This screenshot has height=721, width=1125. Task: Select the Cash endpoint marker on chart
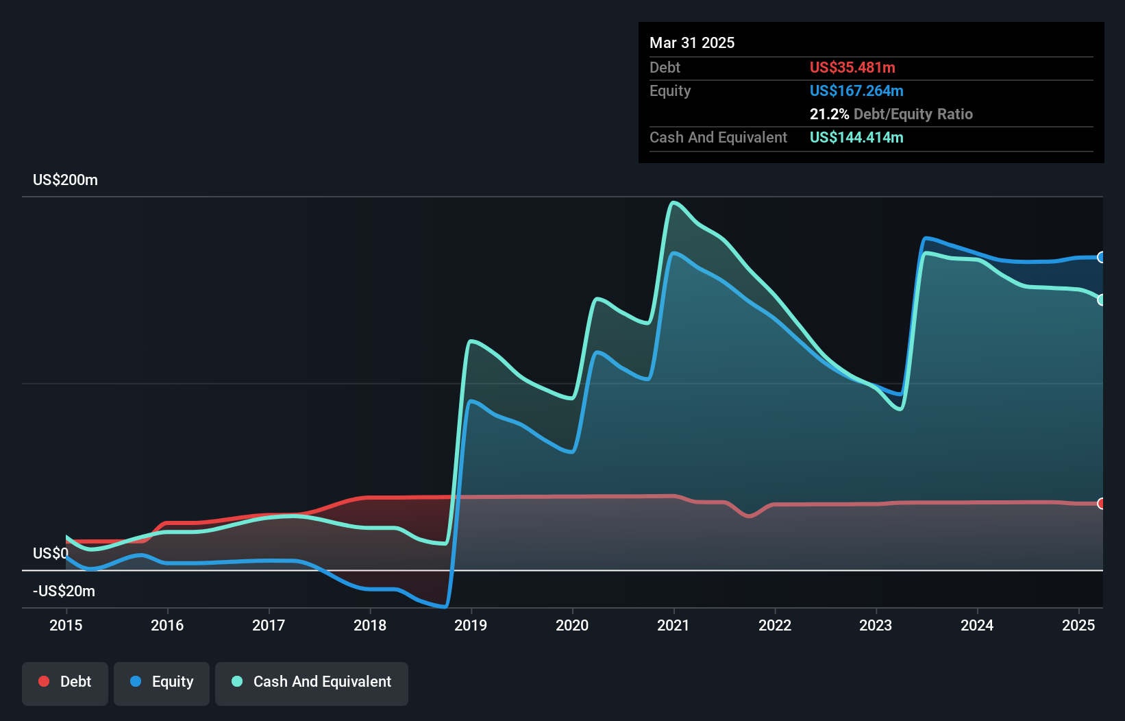tap(1101, 300)
